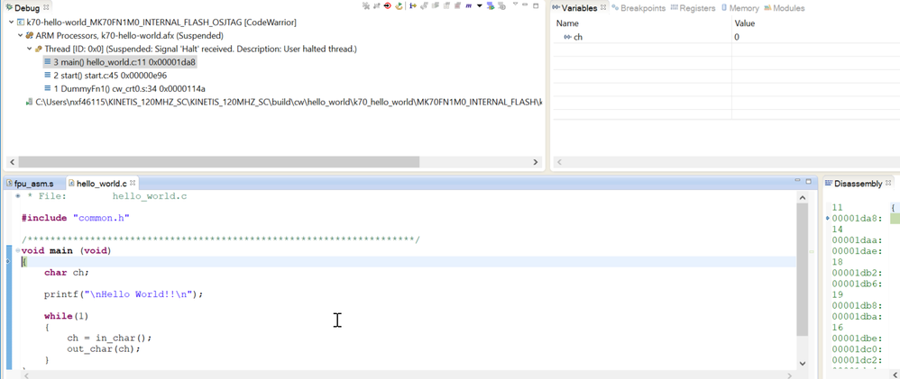Click the while(1) line in editor

(66, 316)
